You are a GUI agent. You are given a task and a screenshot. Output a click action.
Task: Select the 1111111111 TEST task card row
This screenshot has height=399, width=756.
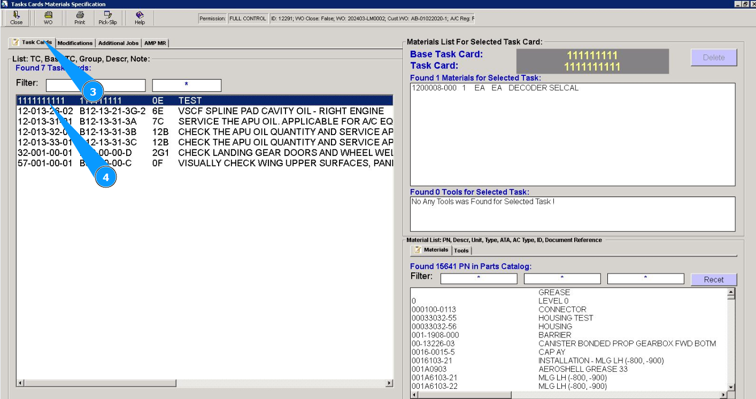click(205, 100)
